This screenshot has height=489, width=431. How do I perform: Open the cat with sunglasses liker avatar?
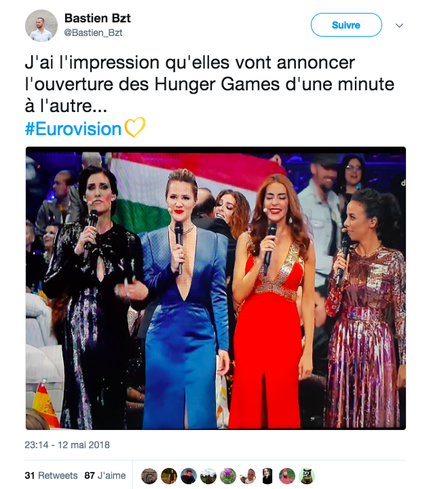pyautogui.click(x=307, y=476)
